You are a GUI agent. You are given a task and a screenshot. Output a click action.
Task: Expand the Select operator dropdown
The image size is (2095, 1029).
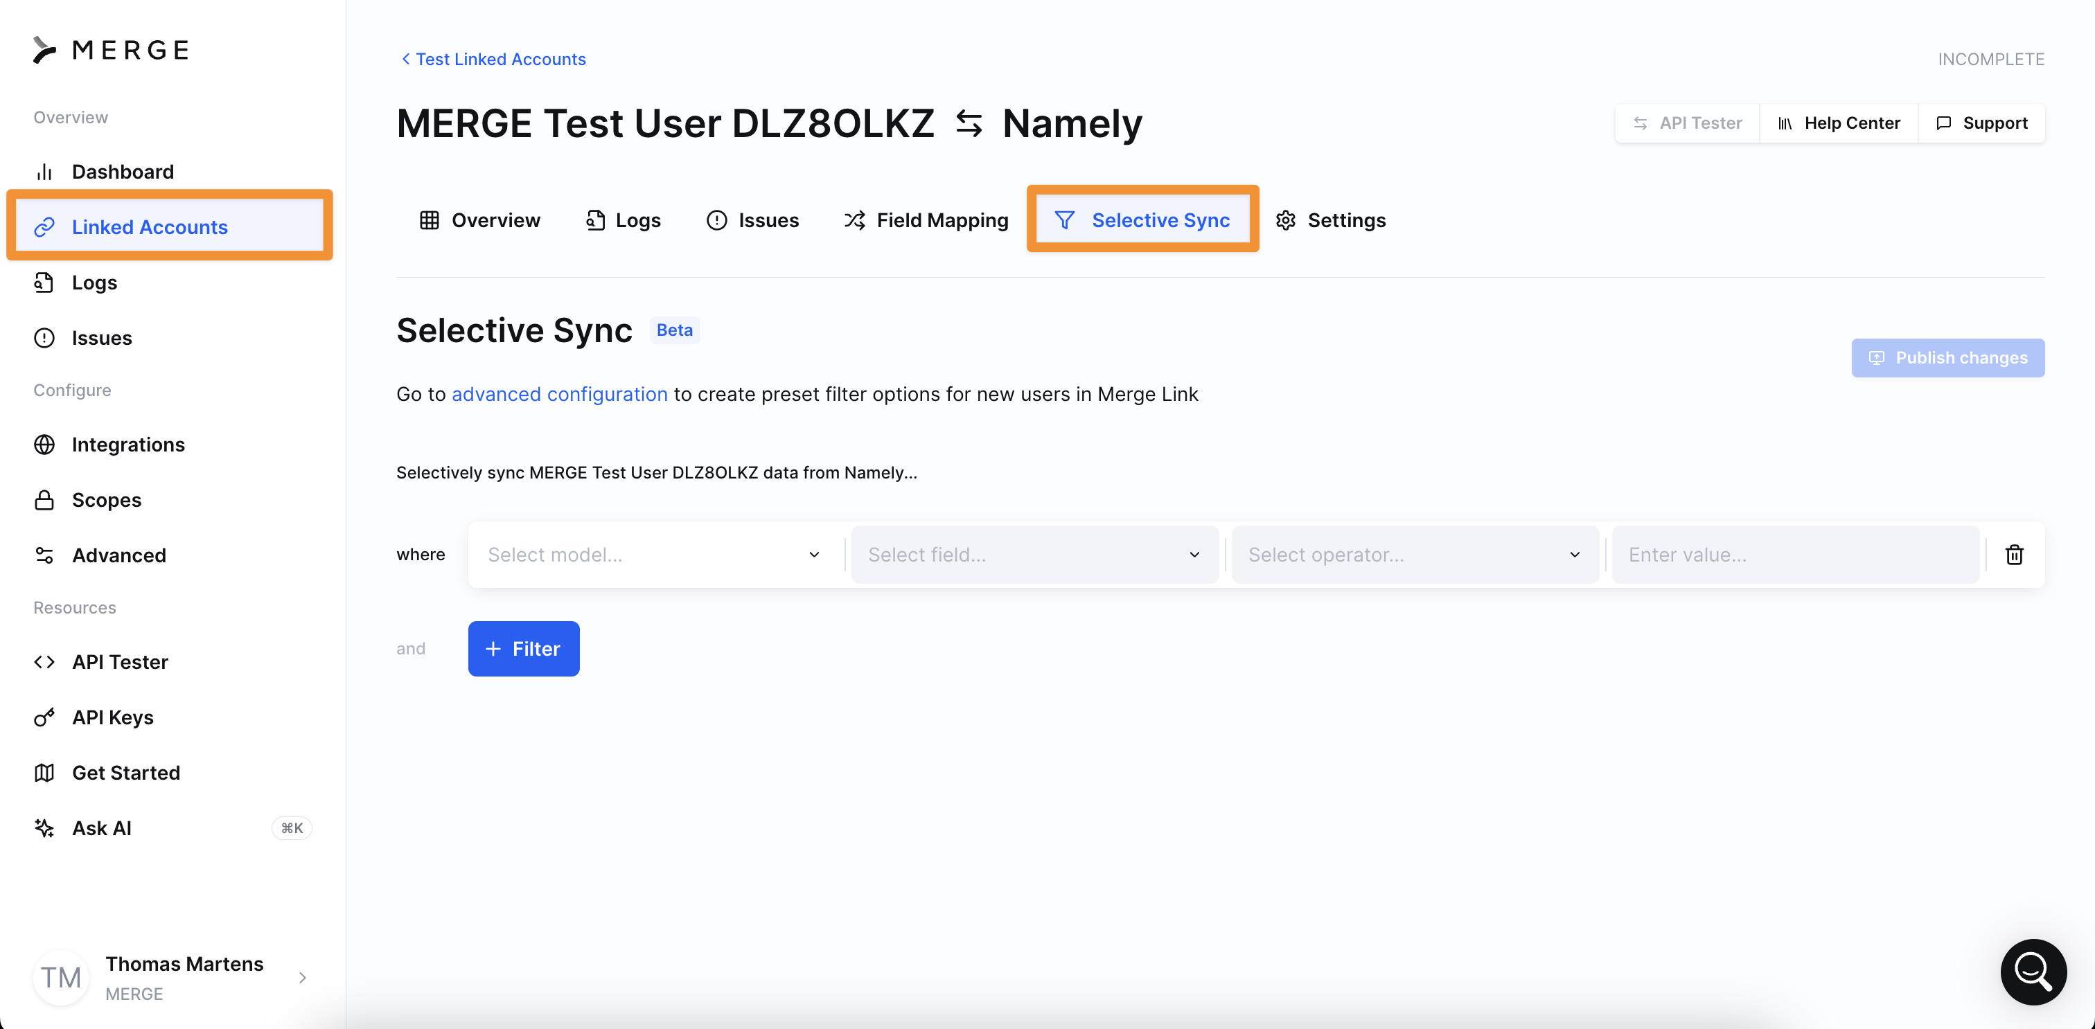pyautogui.click(x=1414, y=555)
